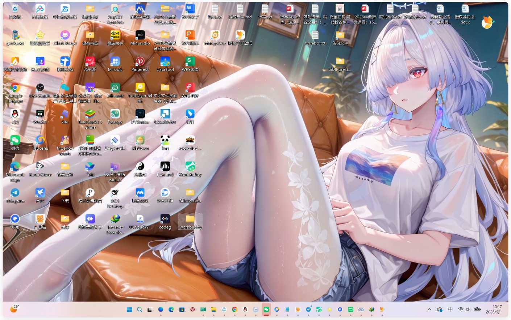Click the Windows Start button
The height and width of the screenshot is (320, 511).
(129, 310)
